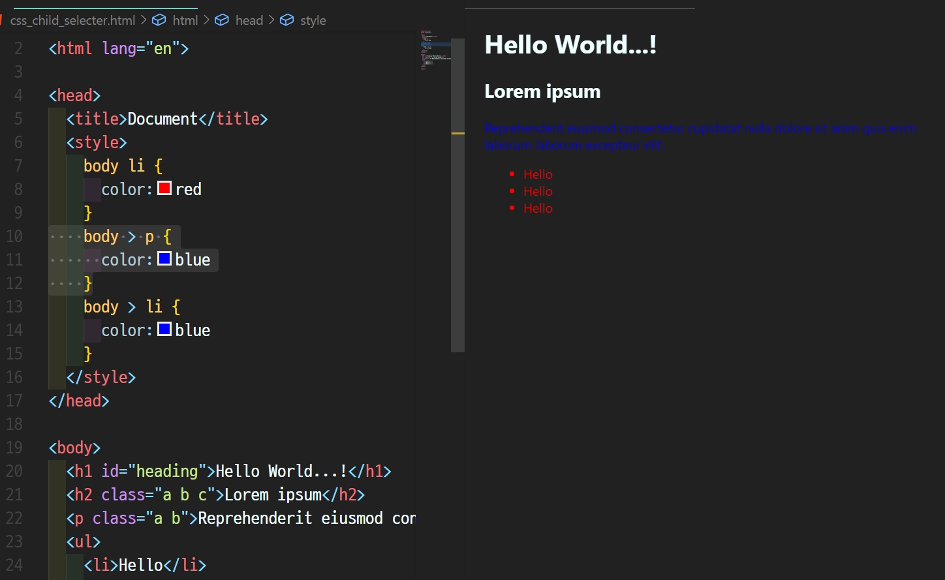945x580 pixels.
Task: Click the h2 class="a b c" code line
Action: [215, 495]
